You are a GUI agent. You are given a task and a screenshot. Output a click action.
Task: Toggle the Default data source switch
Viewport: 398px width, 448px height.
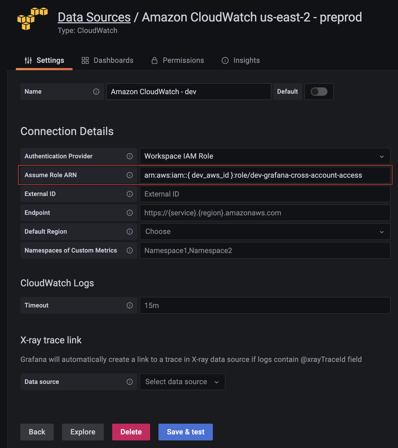(319, 92)
